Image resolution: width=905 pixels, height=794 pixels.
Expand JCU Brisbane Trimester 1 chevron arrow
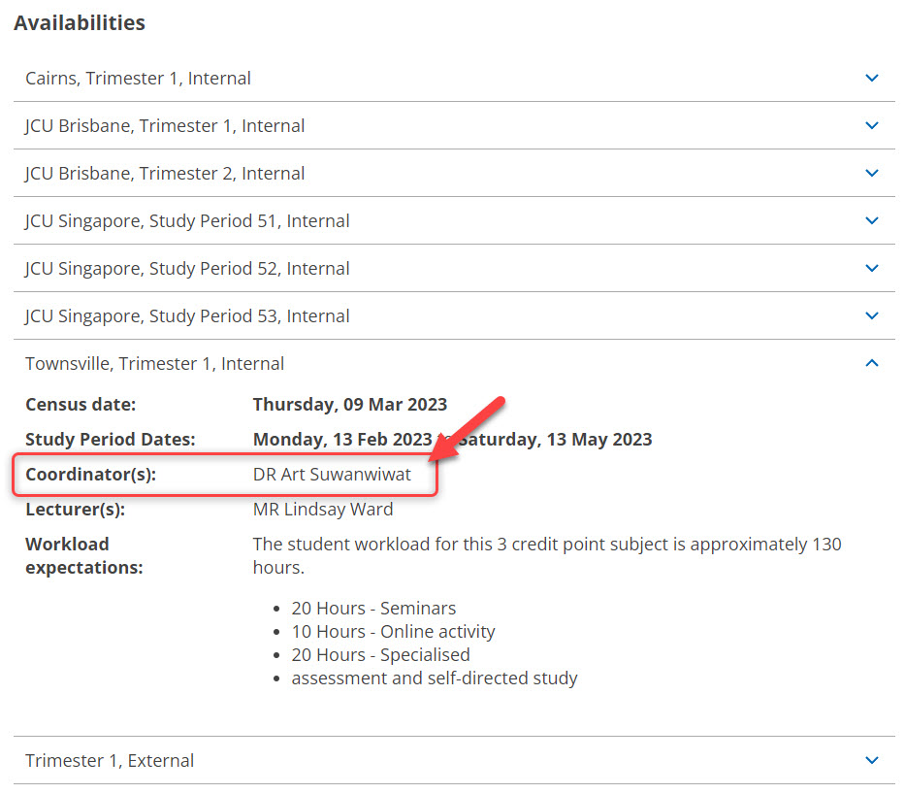pyautogui.click(x=871, y=125)
